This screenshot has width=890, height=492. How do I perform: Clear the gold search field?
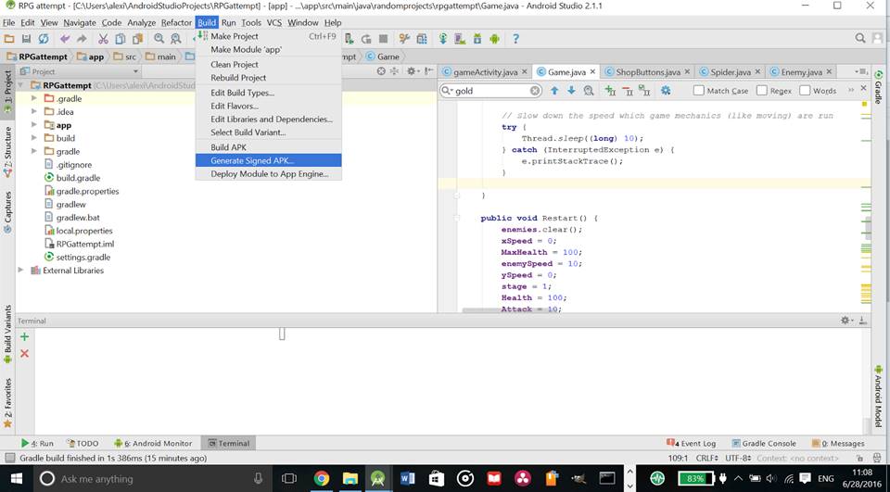535,91
